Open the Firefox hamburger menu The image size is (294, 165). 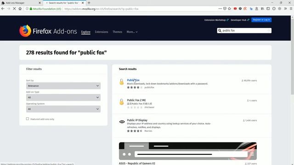coord(291,9)
